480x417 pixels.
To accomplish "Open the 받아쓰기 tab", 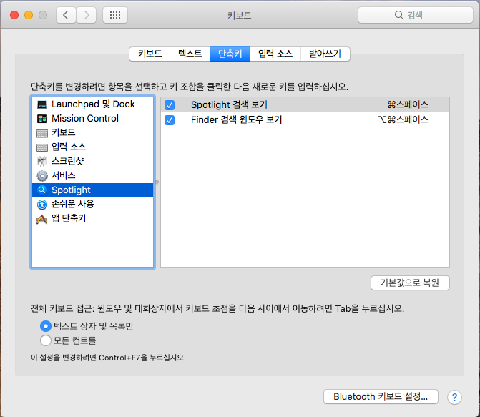I will [x=325, y=54].
